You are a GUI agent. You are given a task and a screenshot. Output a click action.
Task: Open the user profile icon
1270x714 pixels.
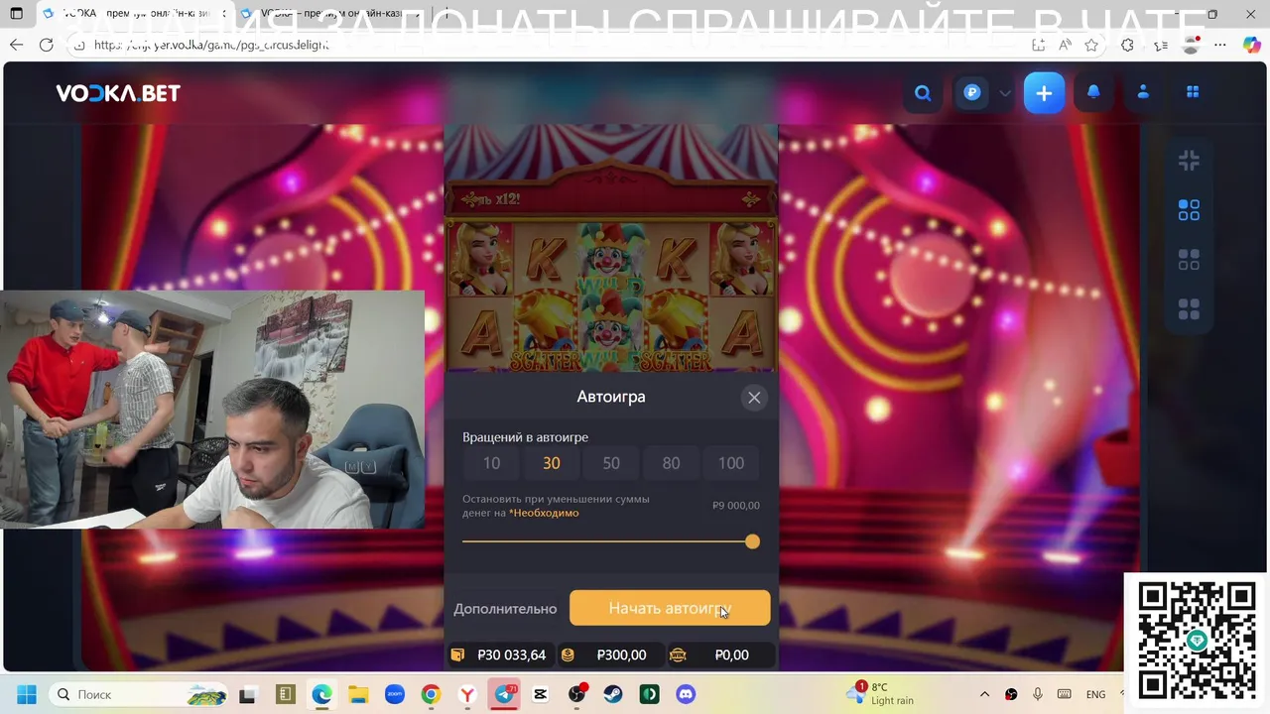pos(1143,92)
